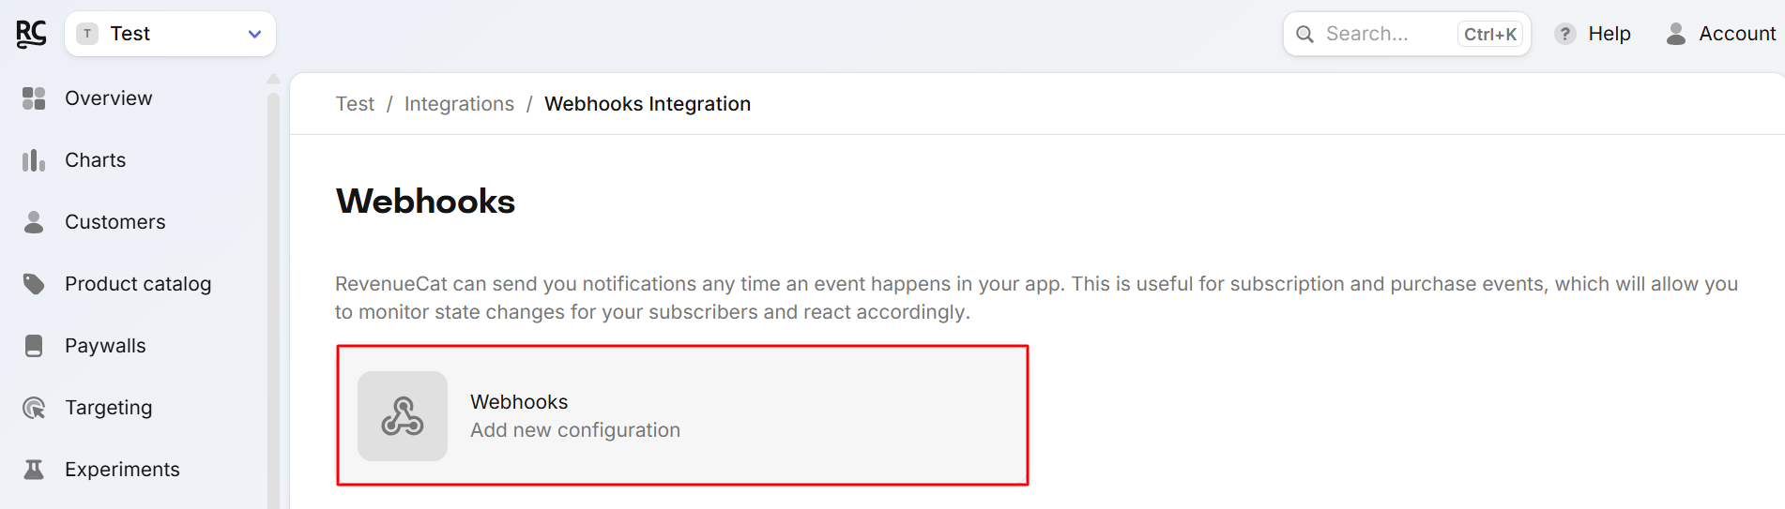Click the sidebar scrollbar track
Image resolution: width=1785 pixels, height=509 pixels.
click(273, 300)
